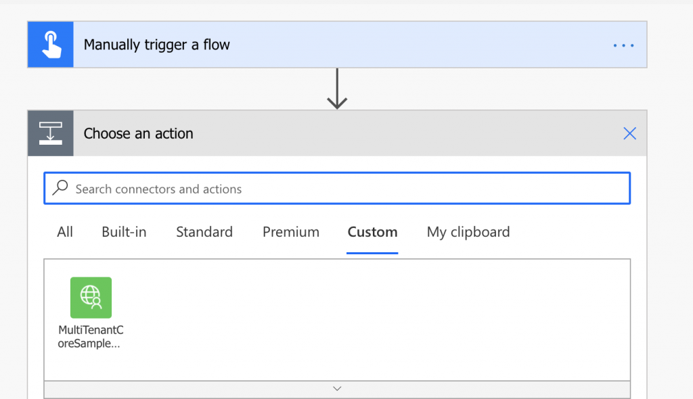Click the arrow connecting the two steps
This screenshot has height=399, width=693.
[x=337, y=89]
